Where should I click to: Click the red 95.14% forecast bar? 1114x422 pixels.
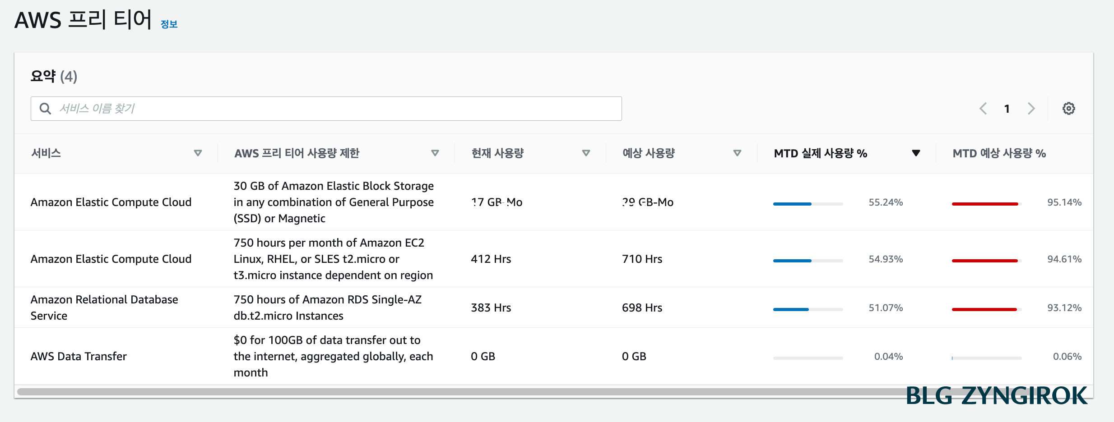pos(986,203)
